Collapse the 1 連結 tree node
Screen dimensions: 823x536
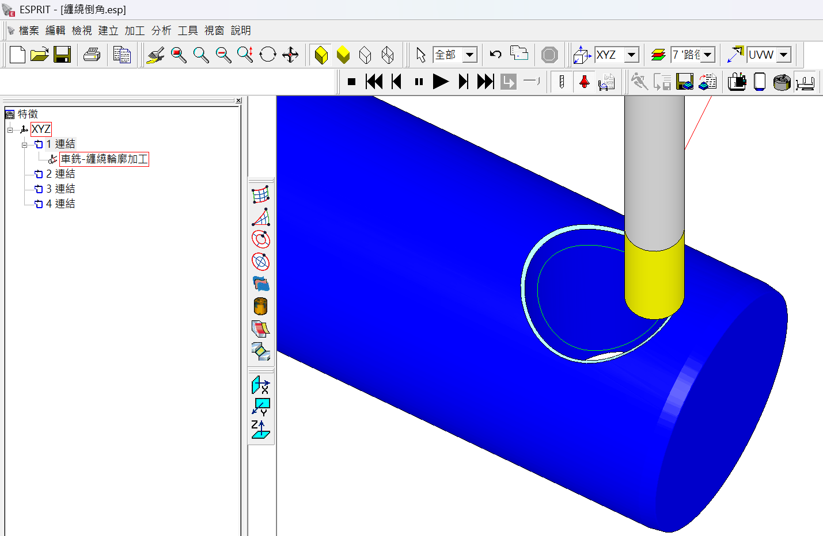[x=25, y=144]
